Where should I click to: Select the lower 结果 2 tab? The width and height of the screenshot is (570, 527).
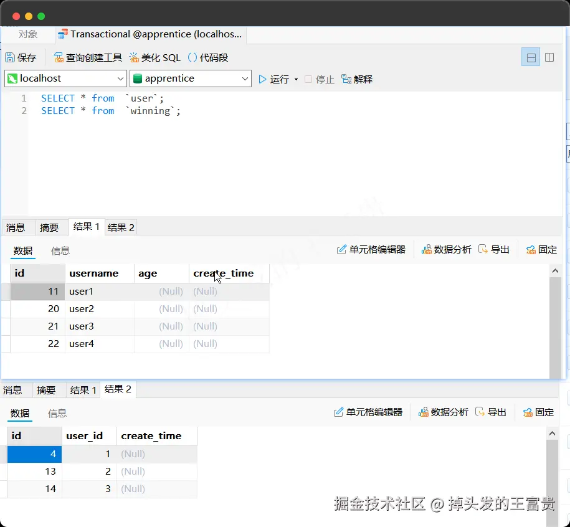point(118,389)
